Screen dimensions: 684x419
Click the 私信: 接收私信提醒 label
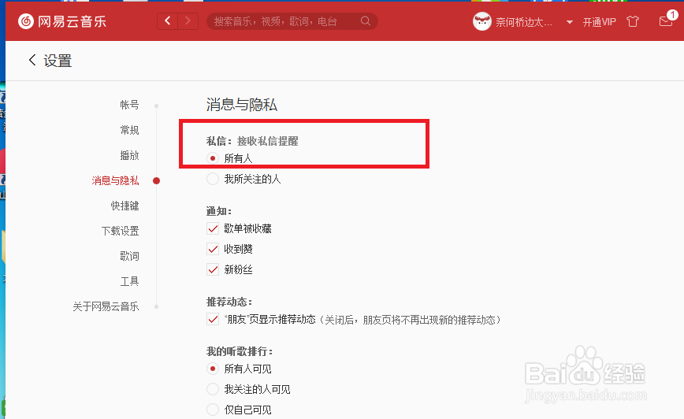click(252, 141)
